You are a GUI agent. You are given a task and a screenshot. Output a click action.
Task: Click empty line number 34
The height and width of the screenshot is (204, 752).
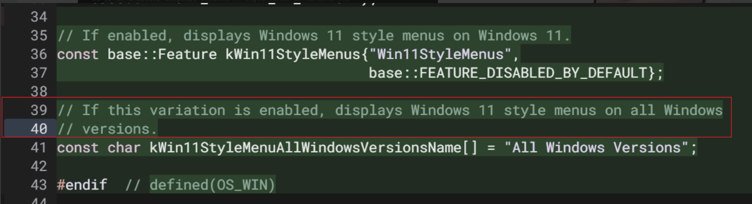coord(39,17)
